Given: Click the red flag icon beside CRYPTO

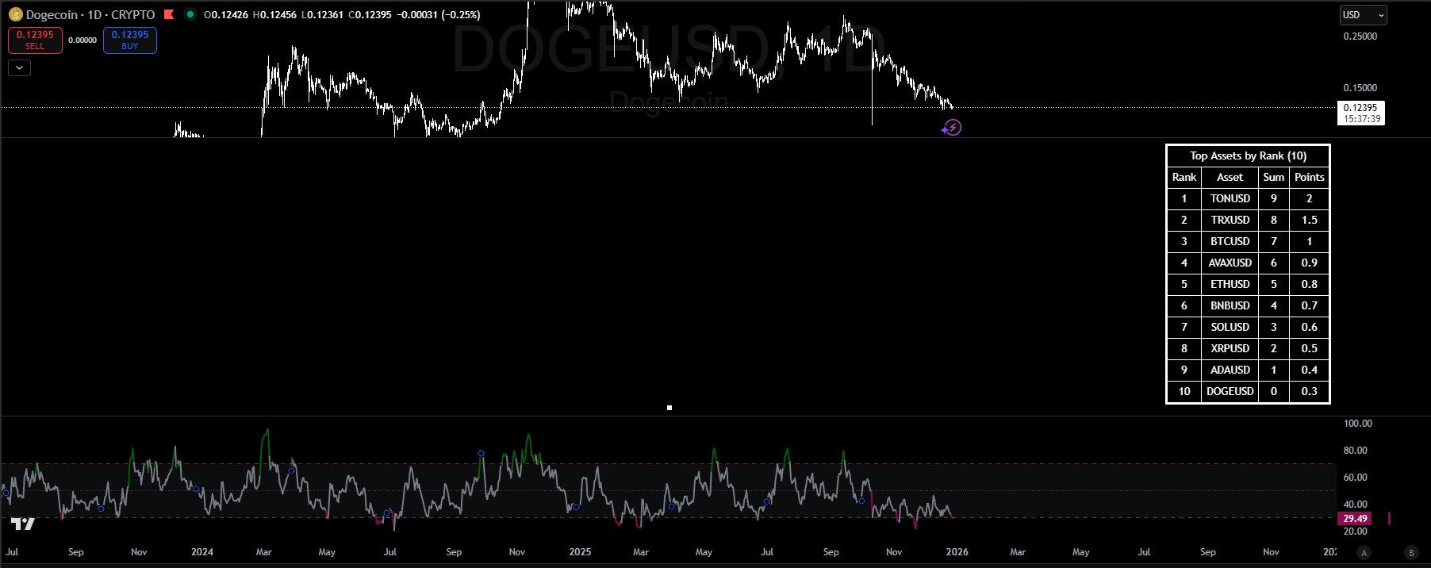Looking at the screenshot, I should (169, 14).
